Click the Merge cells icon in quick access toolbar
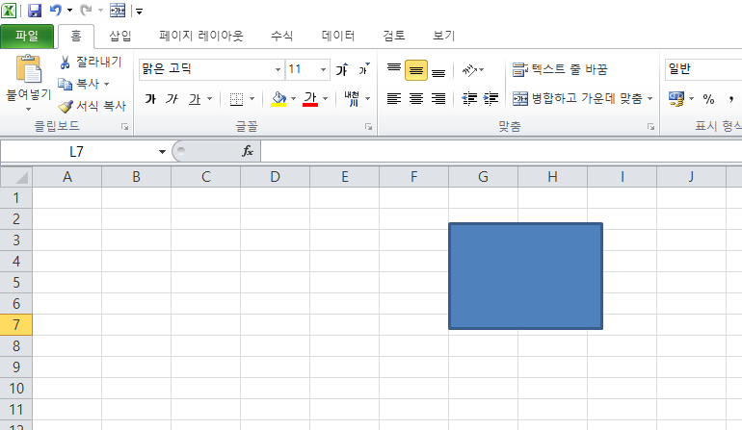The height and width of the screenshot is (430, 742). pos(118,11)
